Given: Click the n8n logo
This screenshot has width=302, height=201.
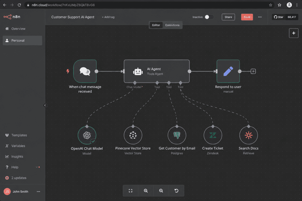Looking at the screenshot, I should coord(12,17).
